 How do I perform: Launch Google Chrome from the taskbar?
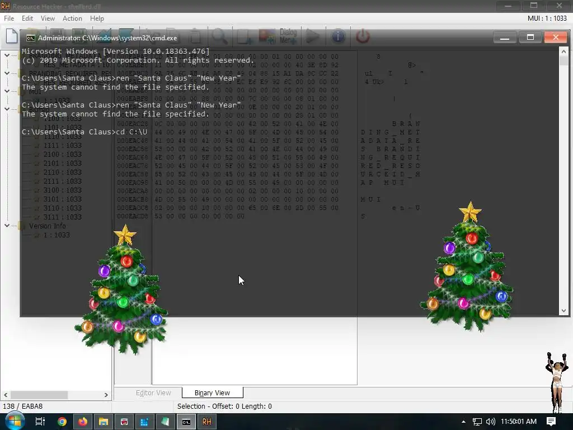(62, 422)
